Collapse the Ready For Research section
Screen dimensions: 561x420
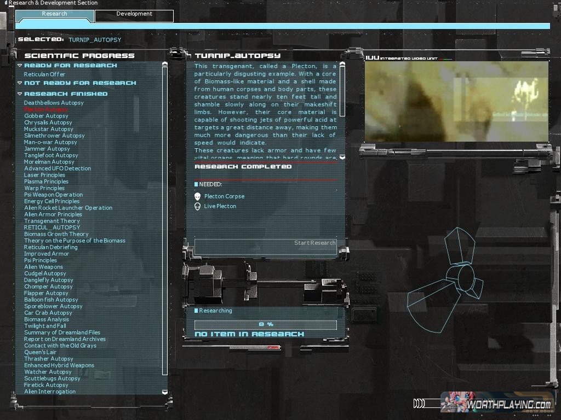pyautogui.click(x=20, y=66)
